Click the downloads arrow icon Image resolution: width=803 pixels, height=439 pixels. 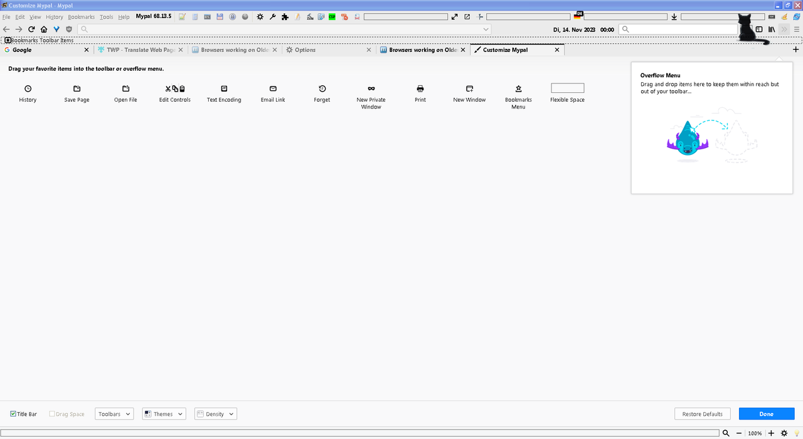(674, 17)
